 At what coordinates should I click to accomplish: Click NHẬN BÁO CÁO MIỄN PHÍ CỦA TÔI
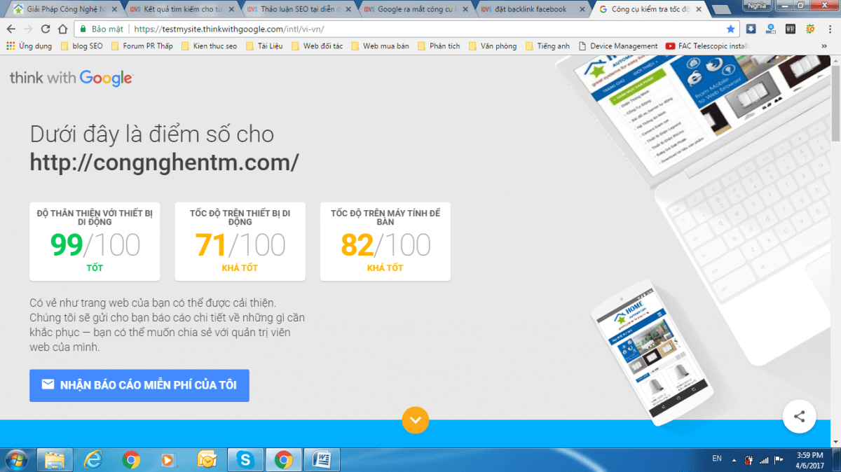pos(139,385)
